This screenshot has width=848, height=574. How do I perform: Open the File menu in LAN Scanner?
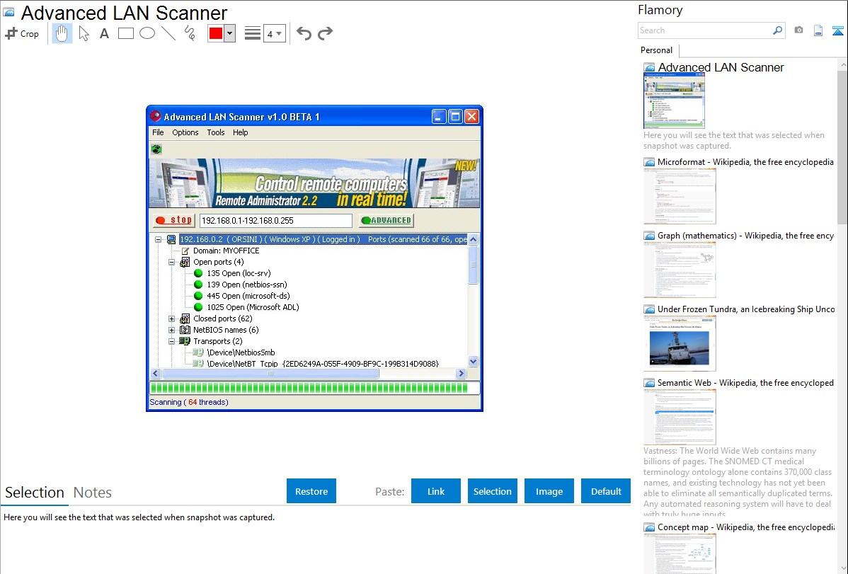click(x=158, y=132)
